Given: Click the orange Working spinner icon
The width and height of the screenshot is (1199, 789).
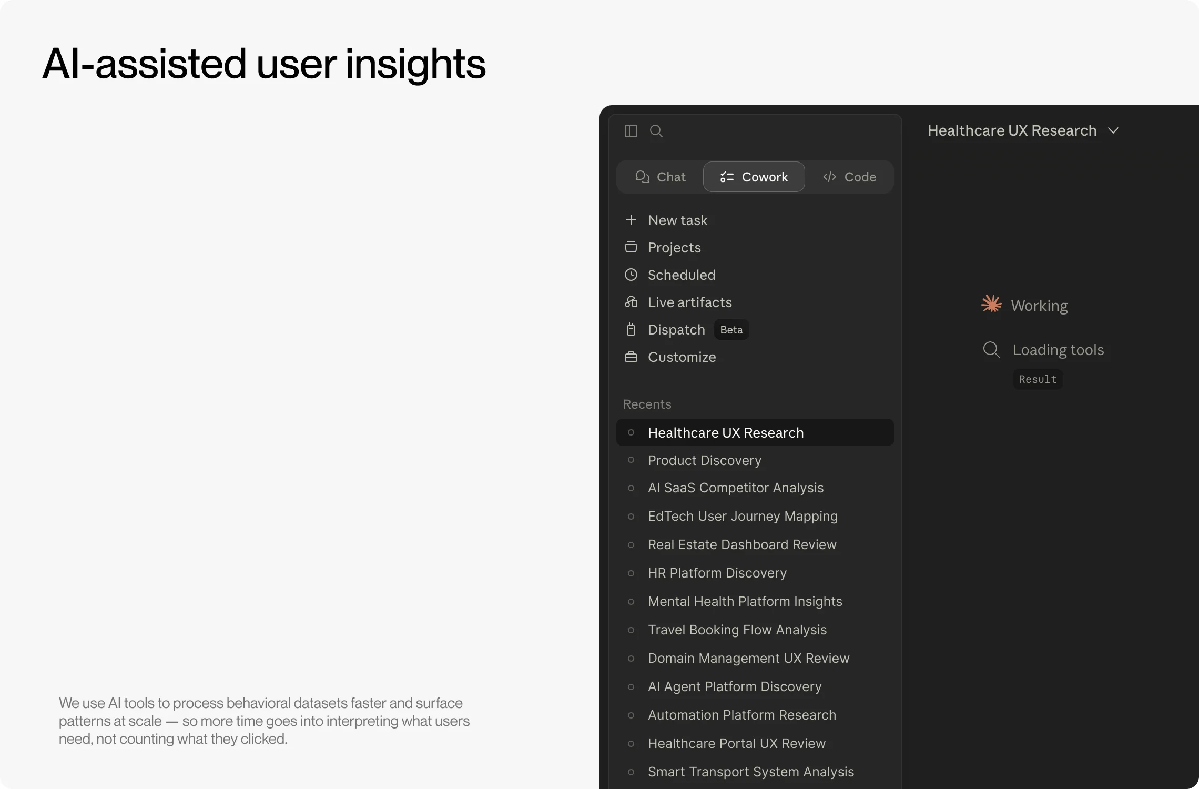Looking at the screenshot, I should [991, 304].
